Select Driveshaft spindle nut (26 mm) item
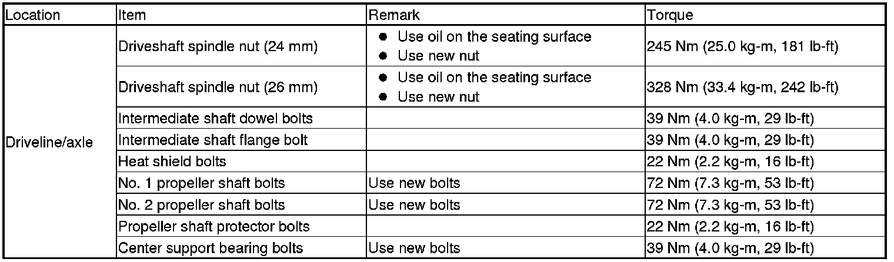This screenshot has height=262, width=894. (218, 88)
